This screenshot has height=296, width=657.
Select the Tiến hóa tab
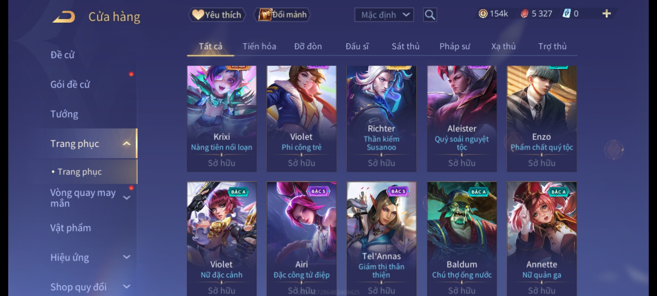click(x=259, y=46)
